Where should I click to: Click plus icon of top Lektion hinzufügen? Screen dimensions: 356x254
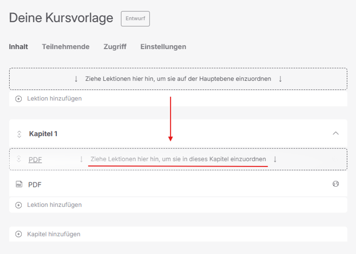[x=19, y=99]
